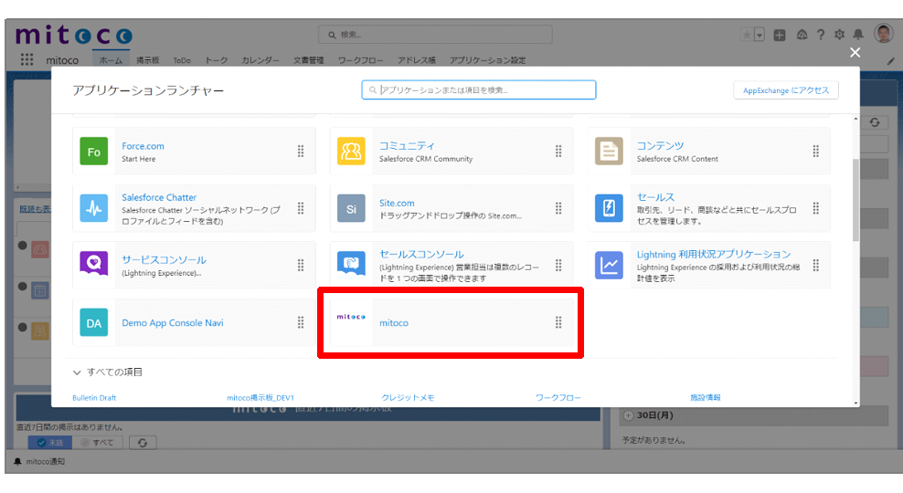Switch to the アプリケーション設定 tab
Image resolution: width=903 pixels, height=493 pixels.
point(488,60)
